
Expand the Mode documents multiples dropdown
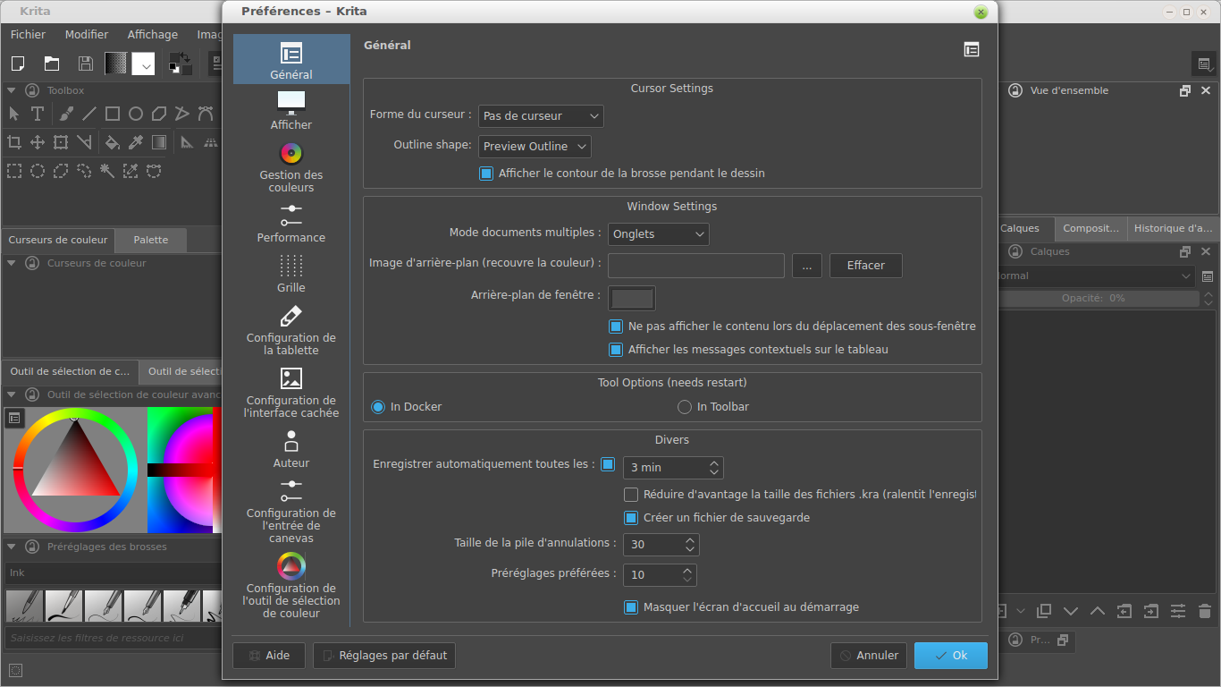point(658,234)
